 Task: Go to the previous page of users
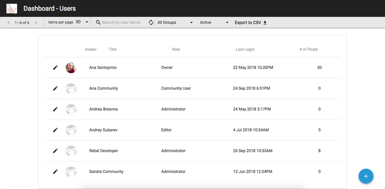[x=9, y=23]
